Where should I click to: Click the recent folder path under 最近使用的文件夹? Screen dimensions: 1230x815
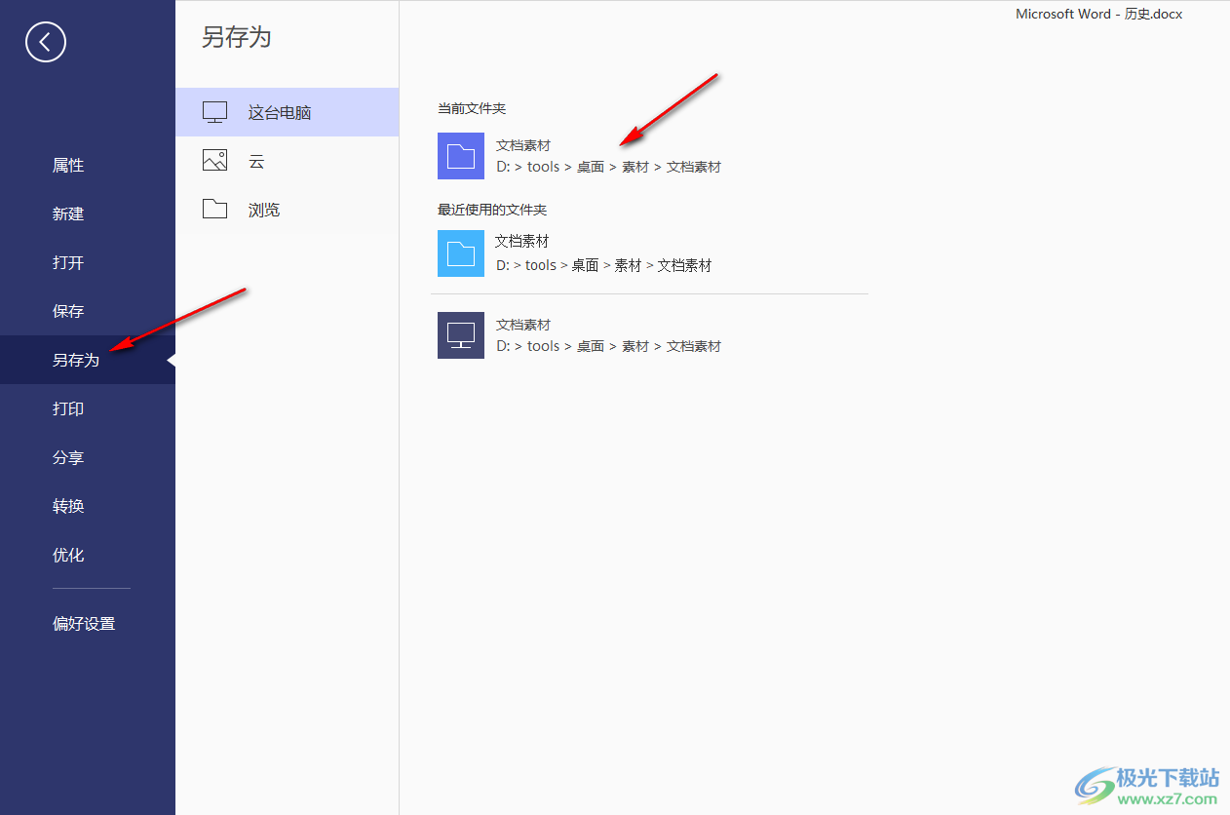603,265
